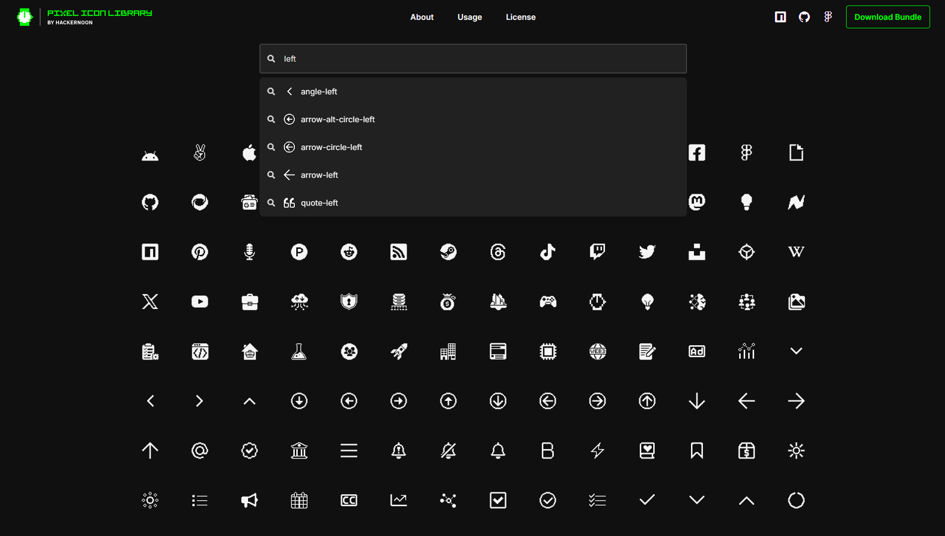
Task: Select the lightbulb icon beside Mastodon
Action: point(747,202)
